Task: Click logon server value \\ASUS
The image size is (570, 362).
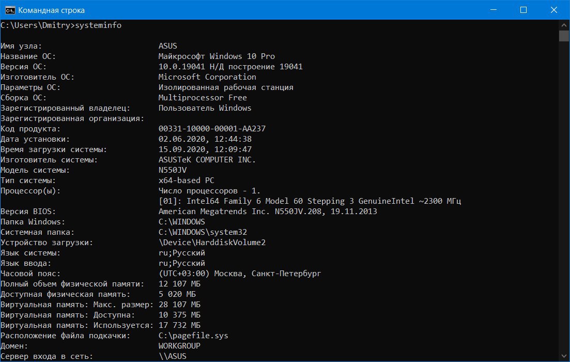Action: tap(172, 356)
